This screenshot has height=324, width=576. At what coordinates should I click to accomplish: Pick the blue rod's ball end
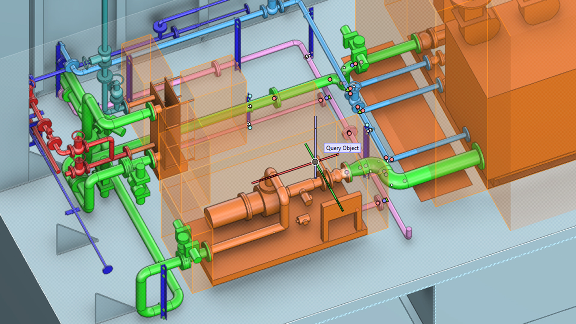107,269
